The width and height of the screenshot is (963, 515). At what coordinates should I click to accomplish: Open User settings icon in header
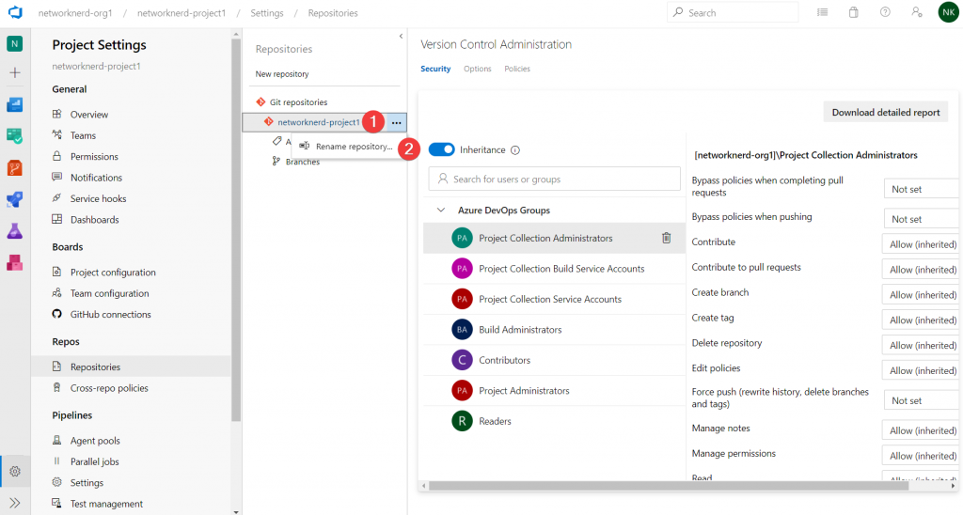[916, 12]
